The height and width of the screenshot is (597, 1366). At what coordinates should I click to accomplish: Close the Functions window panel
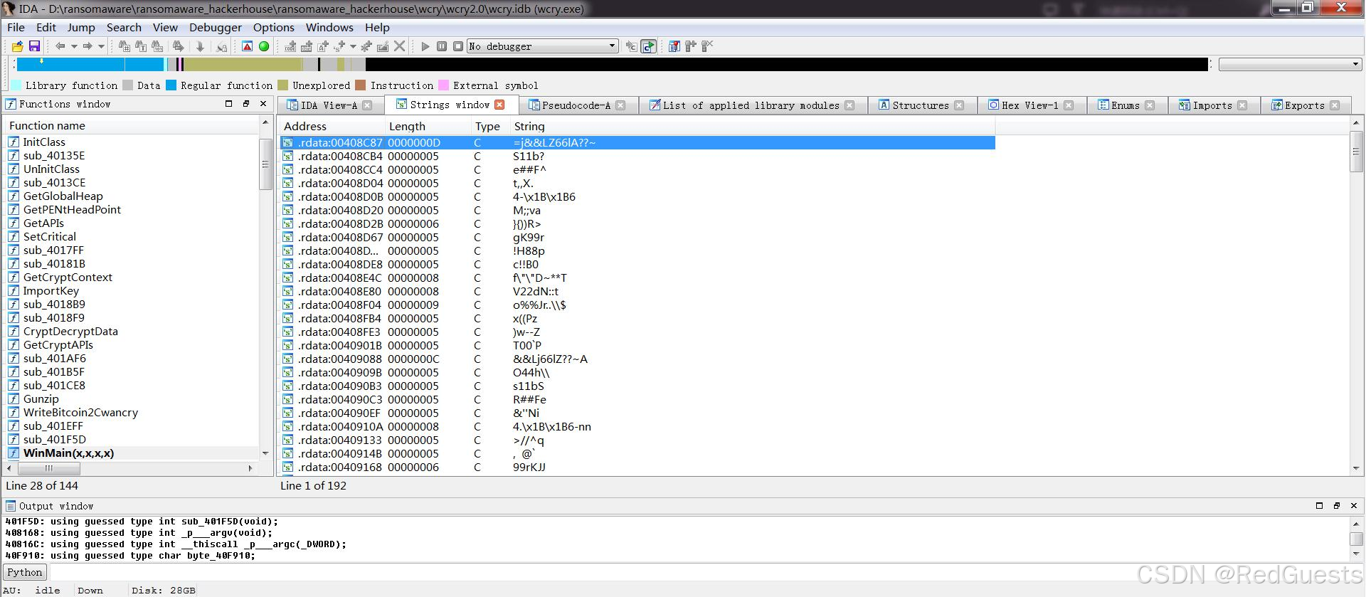click(x=263, y=104)
